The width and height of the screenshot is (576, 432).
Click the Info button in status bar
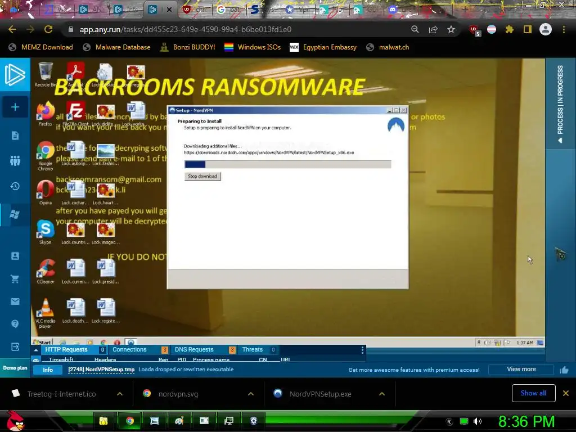(48, 370)
